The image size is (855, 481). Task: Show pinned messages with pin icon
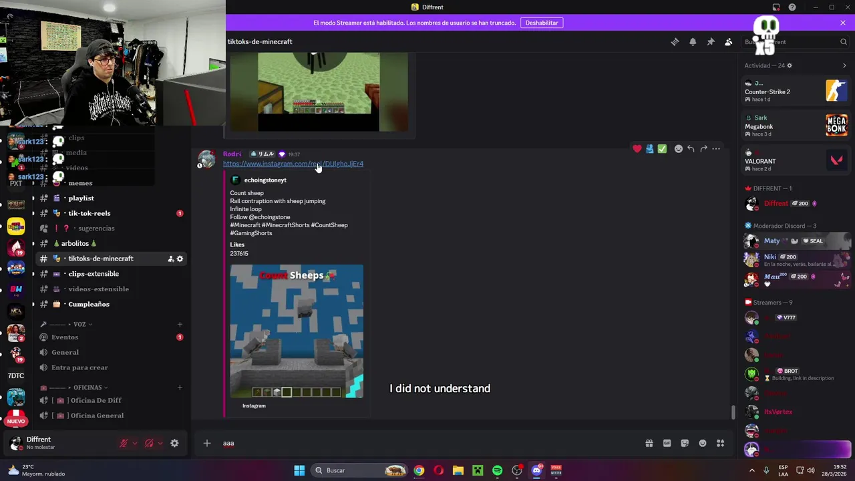point(711,41)
